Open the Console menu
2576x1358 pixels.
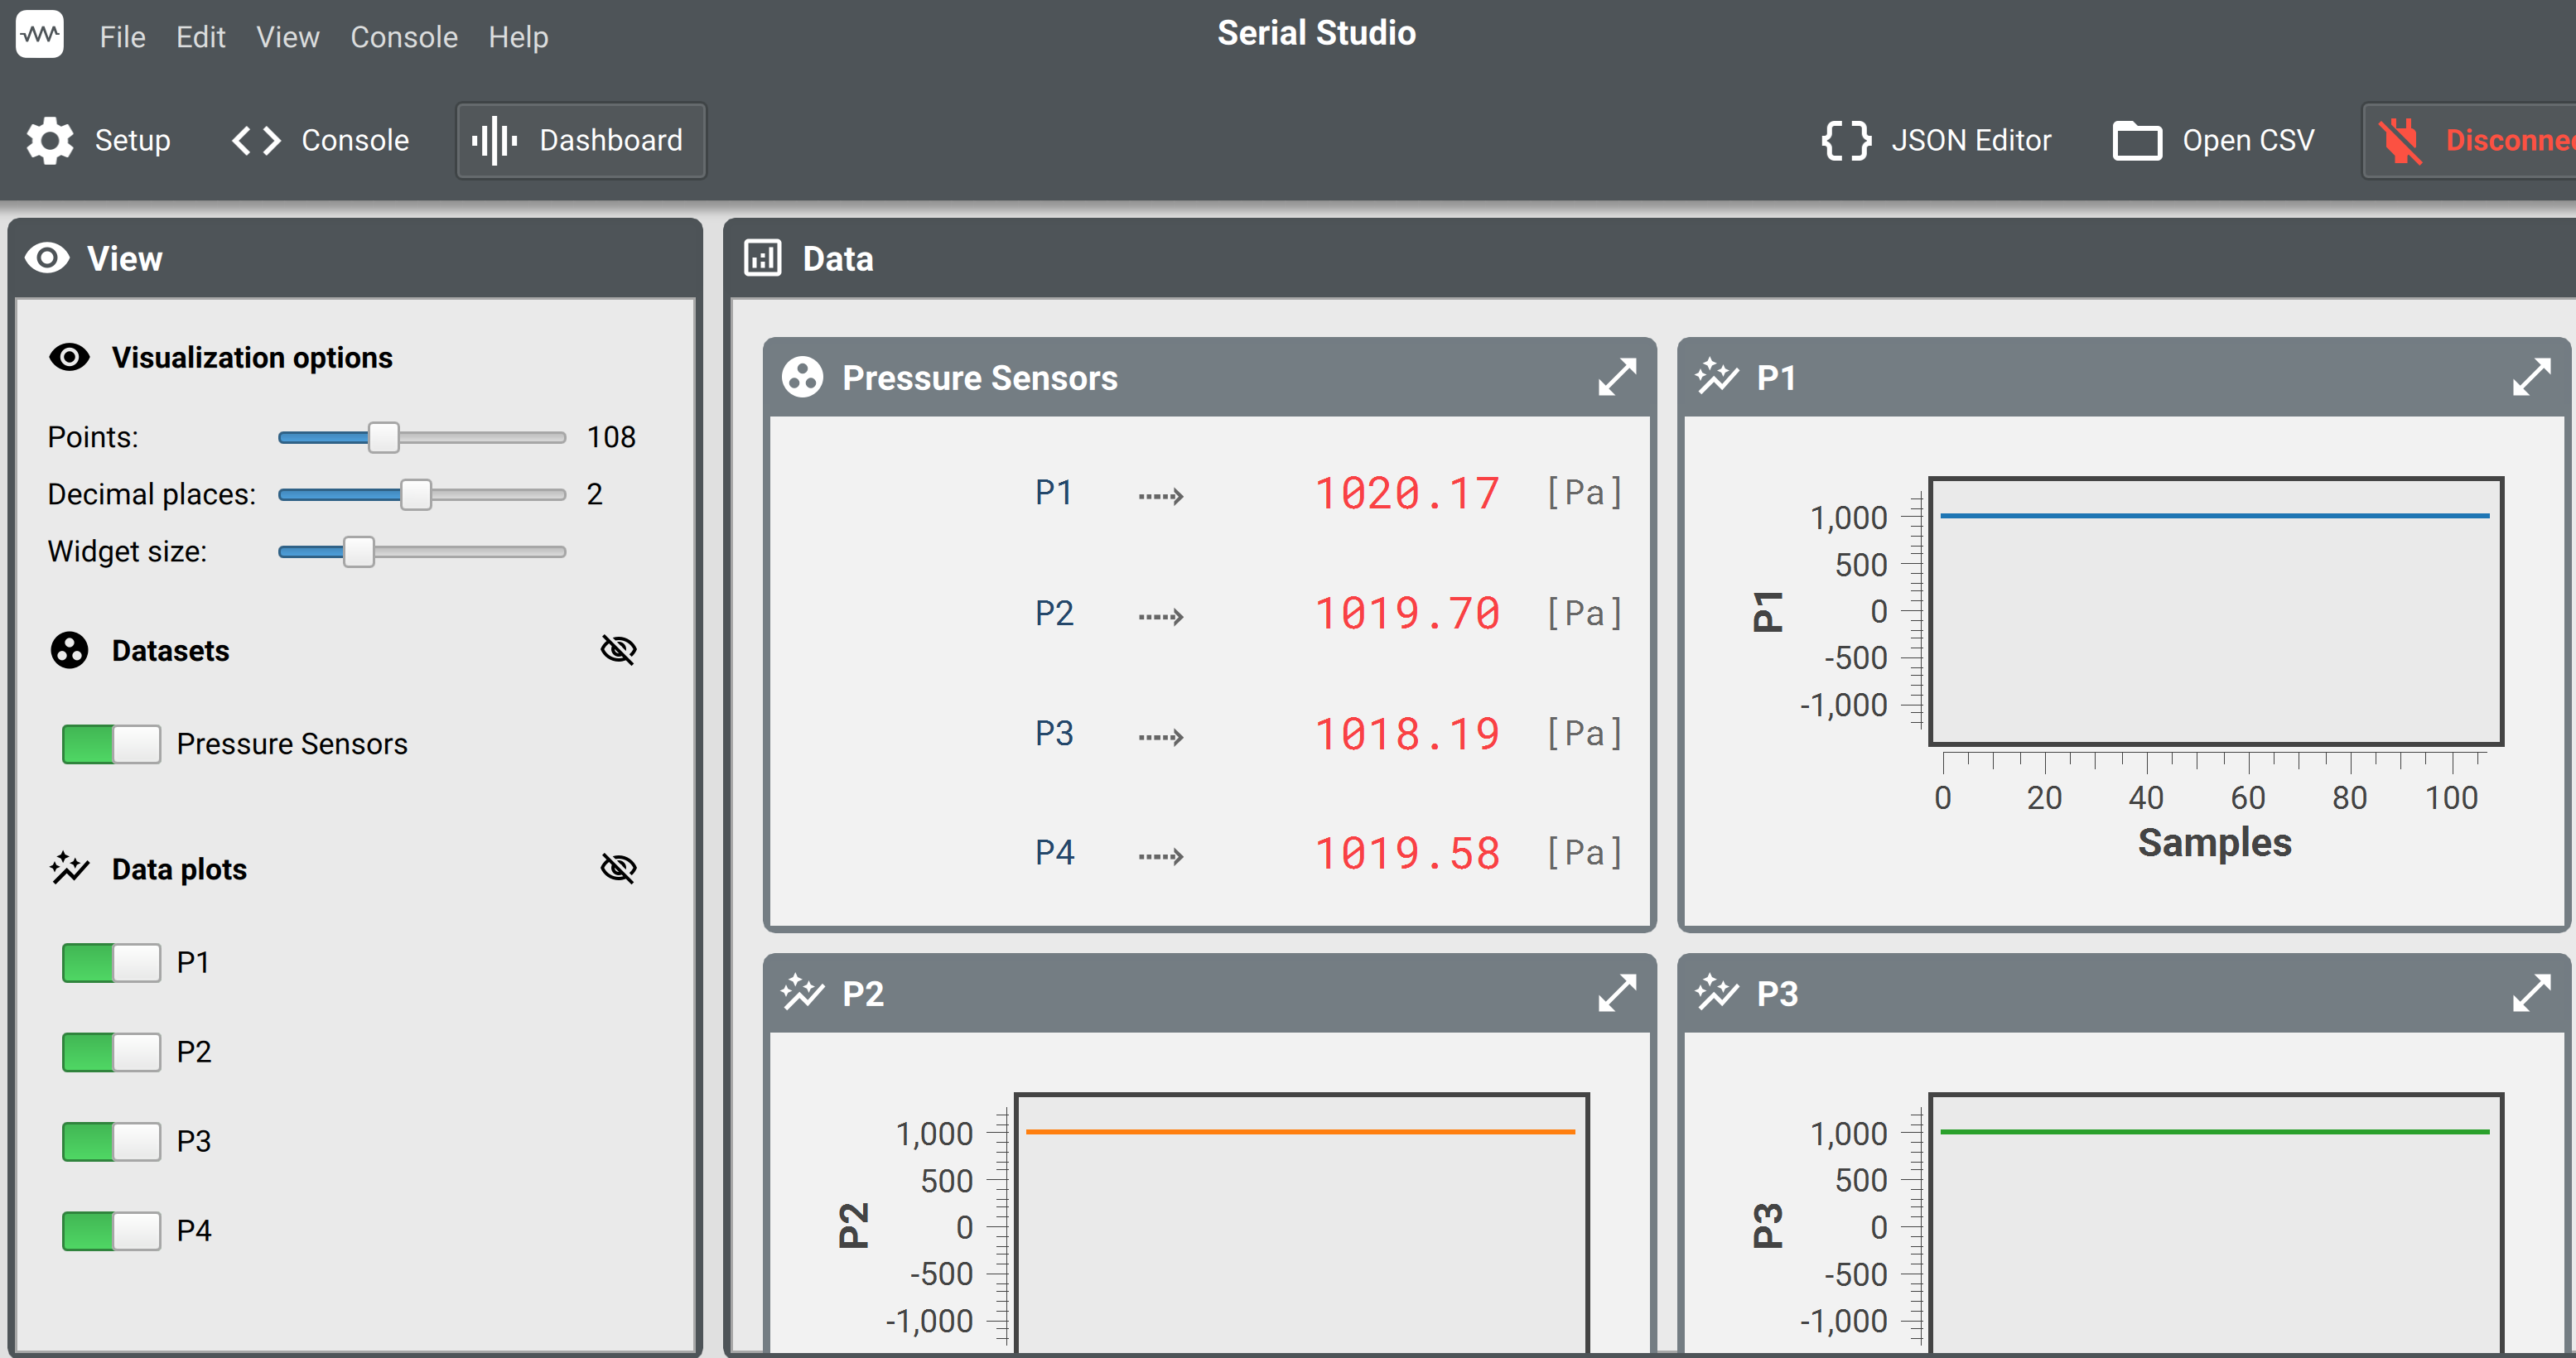[403, 36]
